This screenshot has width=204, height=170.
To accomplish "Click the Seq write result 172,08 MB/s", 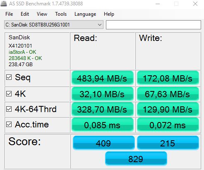I will [168, 78].
